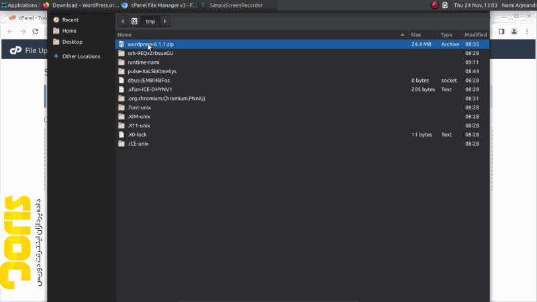Click folder icon of .font-unix

click(x=121, y=107)
